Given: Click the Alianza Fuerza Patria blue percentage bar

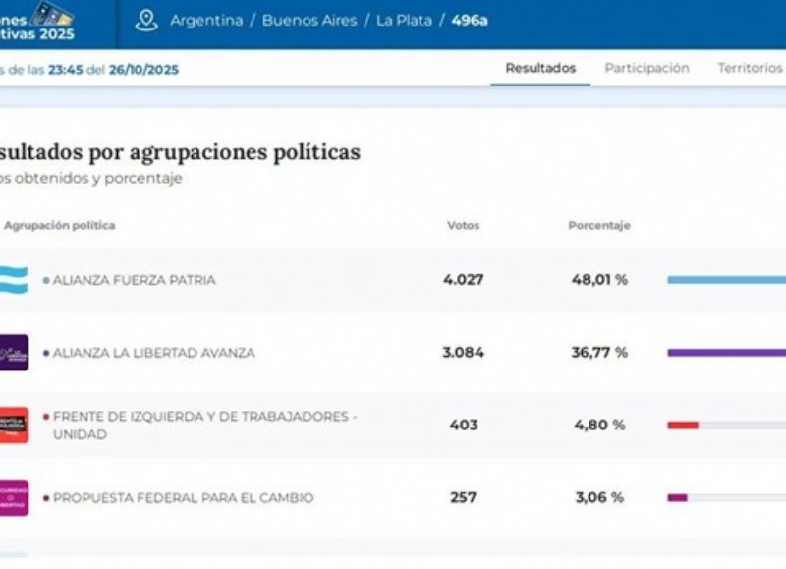Looking at the screenshot, I should click(725, 280).
